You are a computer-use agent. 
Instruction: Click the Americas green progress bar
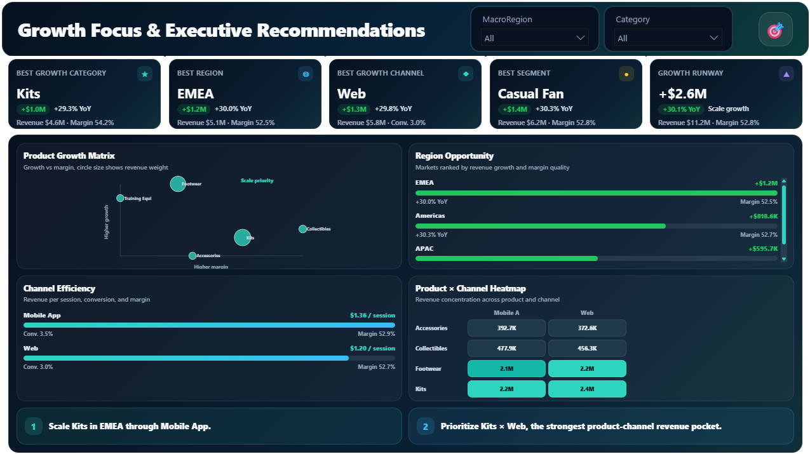click(541, 226)
